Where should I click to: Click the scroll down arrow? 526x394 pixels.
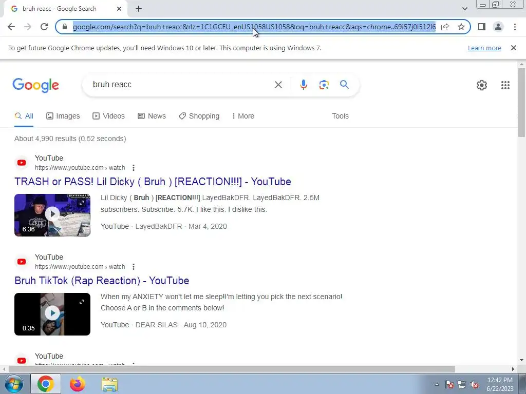click(521, 361)
